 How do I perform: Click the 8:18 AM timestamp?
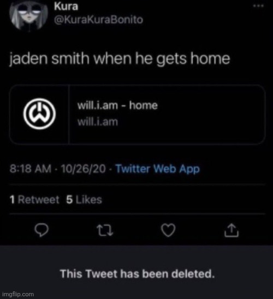coord(31,169)
